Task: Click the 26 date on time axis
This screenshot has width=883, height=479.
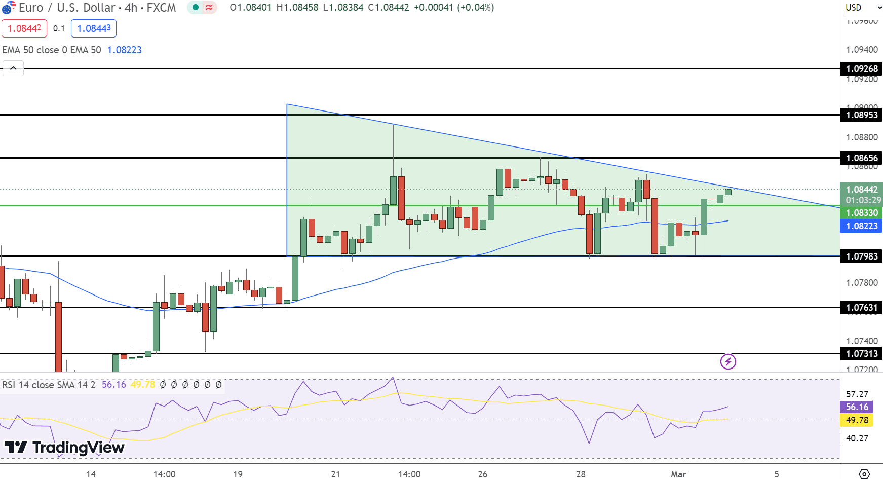Action: 483,474
